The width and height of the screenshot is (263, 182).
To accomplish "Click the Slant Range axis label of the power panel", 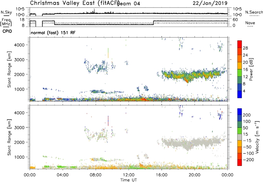I will click(9, 69).
